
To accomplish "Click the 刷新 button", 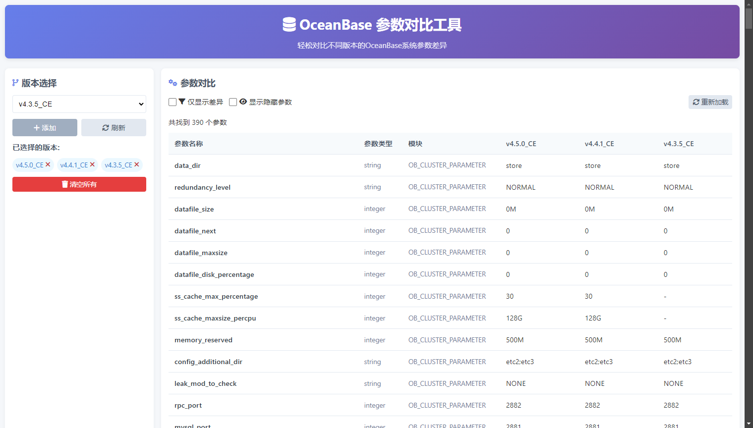I will click(x=114, y=127).
